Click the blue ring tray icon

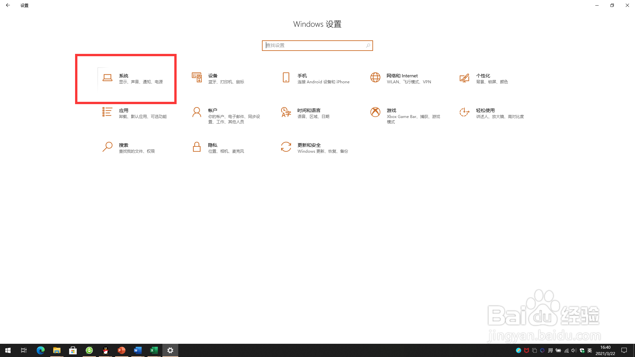pyautogui.click(x=542, y=350)
